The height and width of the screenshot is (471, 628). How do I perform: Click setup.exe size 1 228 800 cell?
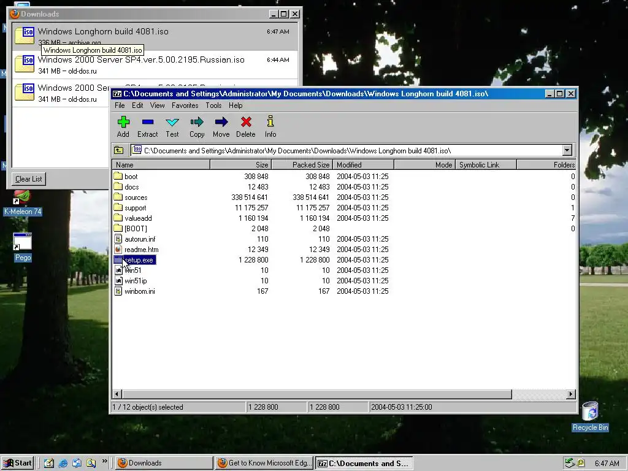point(253,260)
